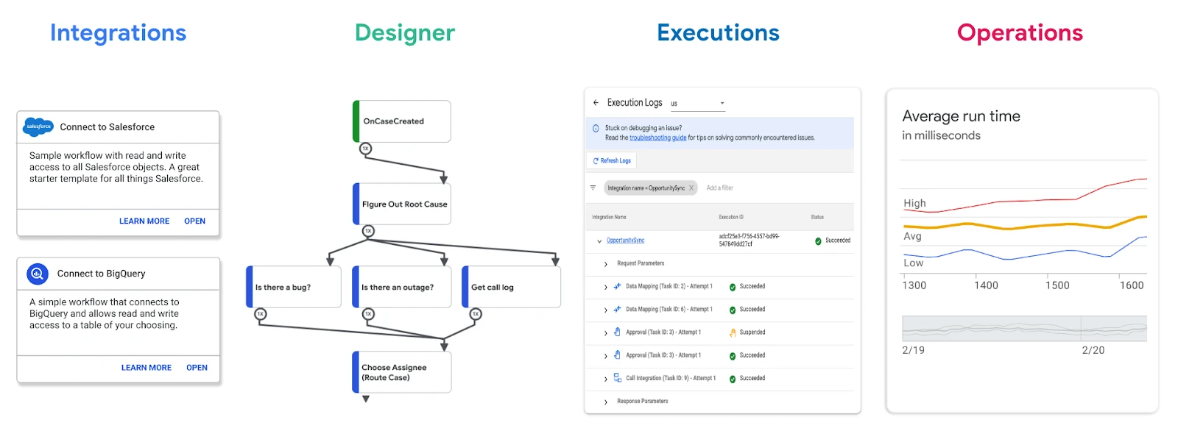Screen dimensions: 1178x431
Task: Expand the suspended Approval task row
Action: click(606, 333)
